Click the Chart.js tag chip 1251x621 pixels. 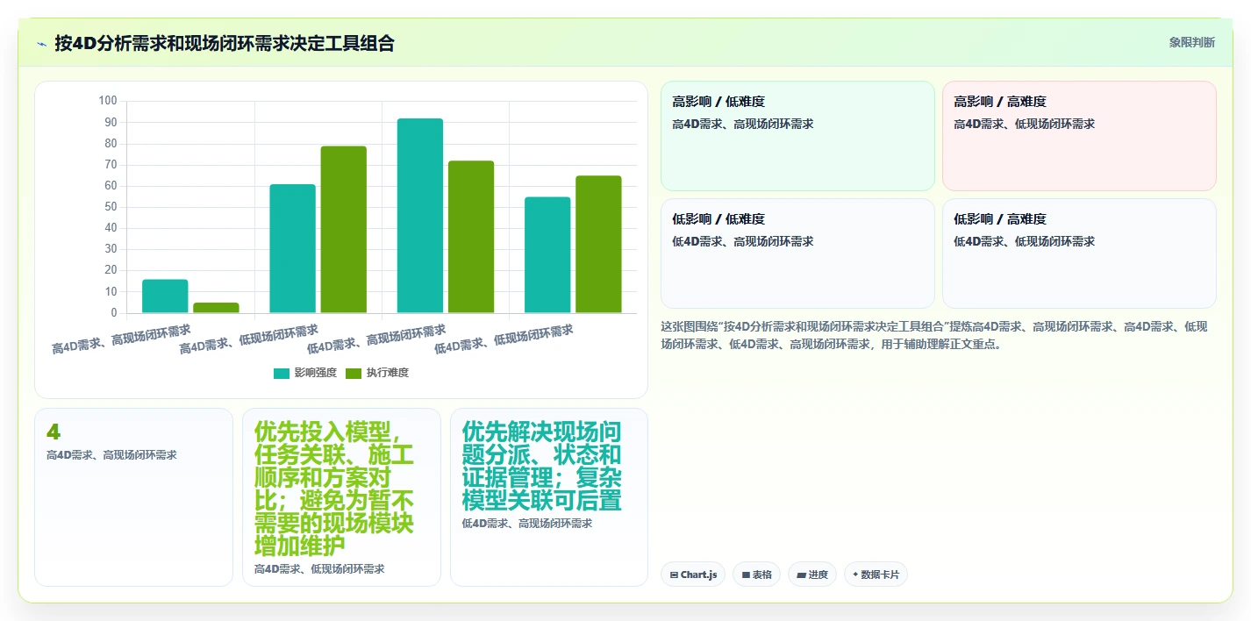[x=693, y=575]
